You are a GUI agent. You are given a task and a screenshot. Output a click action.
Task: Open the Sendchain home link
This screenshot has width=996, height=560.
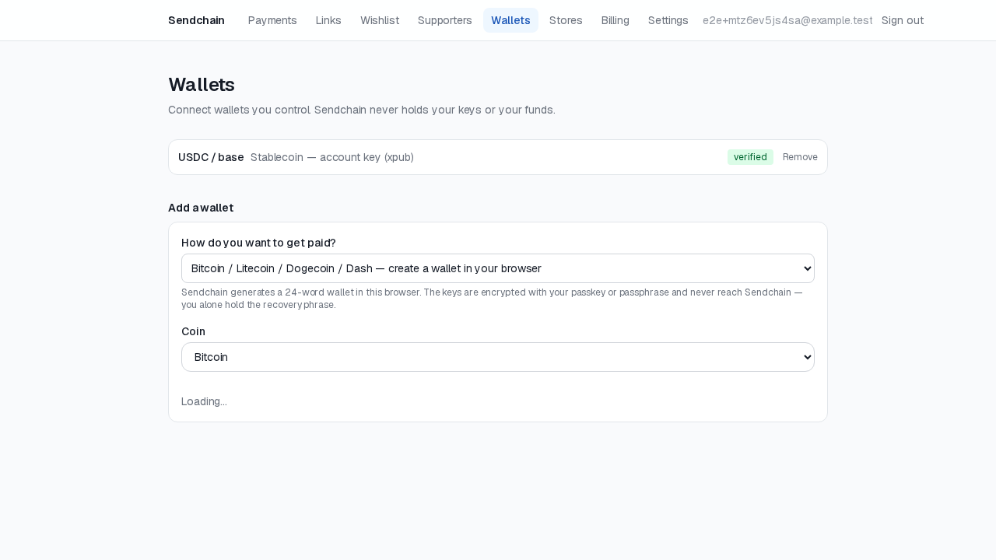[196, 20]
